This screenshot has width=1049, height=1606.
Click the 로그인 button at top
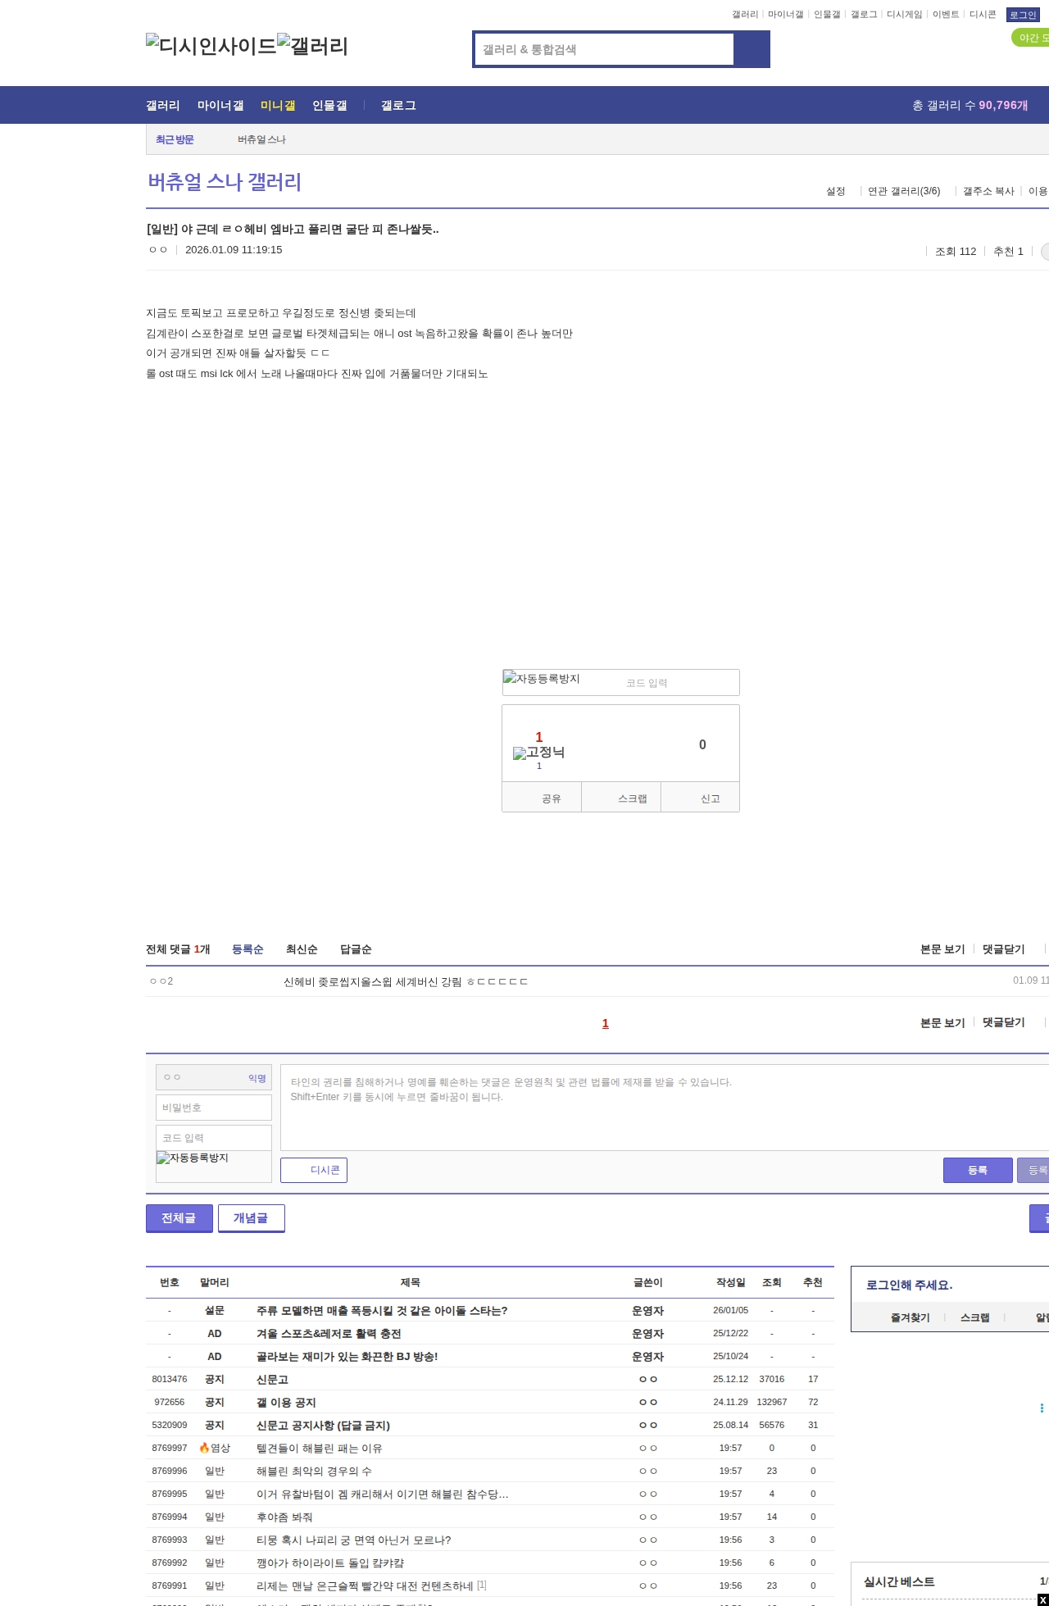click(x=1022, y=15)
